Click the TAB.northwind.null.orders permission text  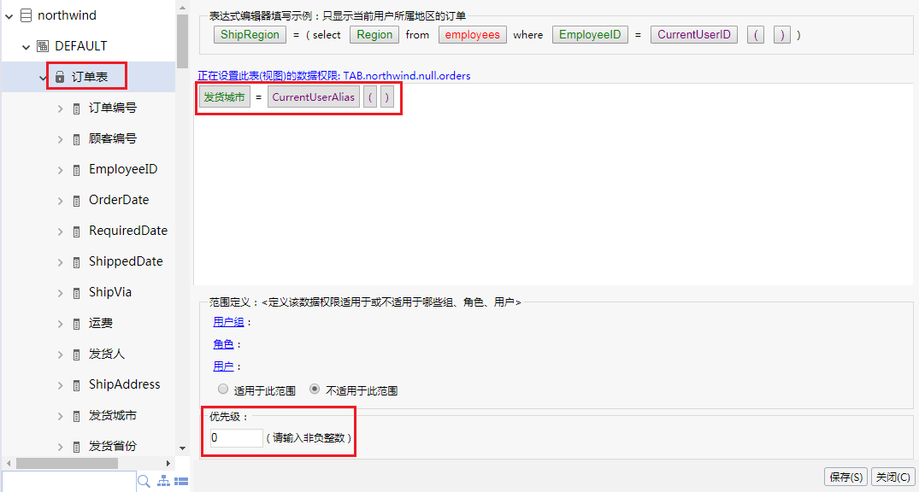[407, 75]
